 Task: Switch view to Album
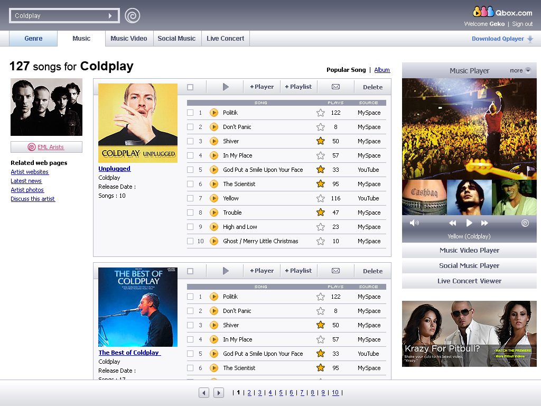(382, 70)
